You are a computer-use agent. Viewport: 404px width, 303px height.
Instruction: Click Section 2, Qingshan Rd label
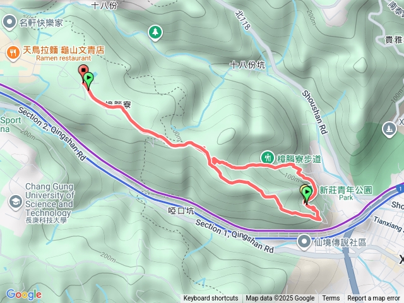[52, 134]
